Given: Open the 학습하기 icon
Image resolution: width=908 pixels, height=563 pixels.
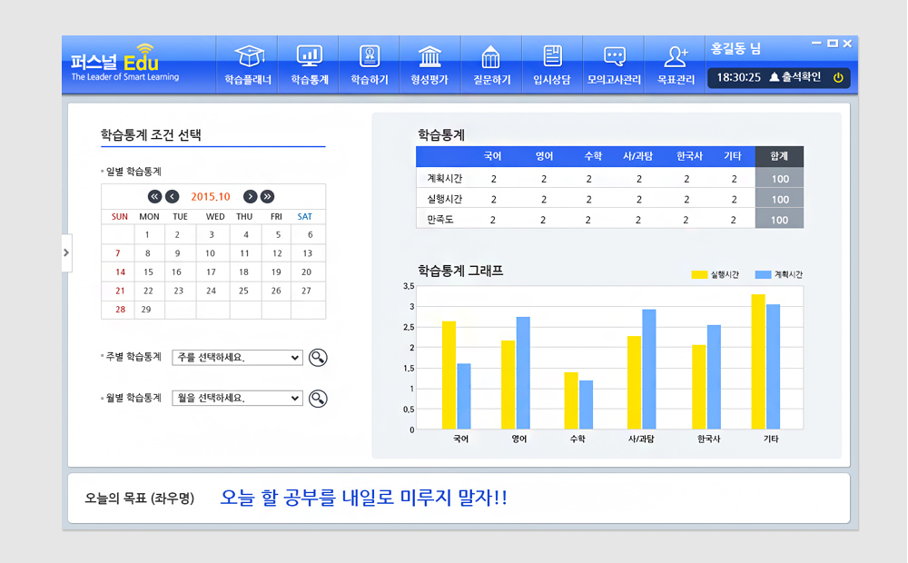Looking at the screenshot, I should [x=370, y=56].
